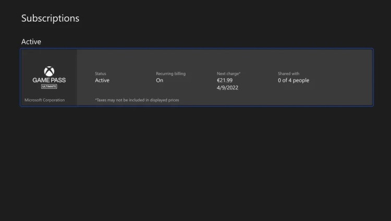Click the 4/9/2022 next charge date
The image size is (391, 221).
[x=227, y=88]
